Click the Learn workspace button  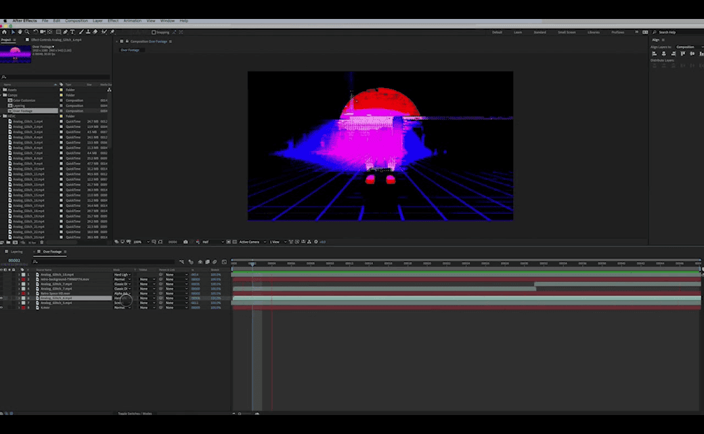point(518,32)
